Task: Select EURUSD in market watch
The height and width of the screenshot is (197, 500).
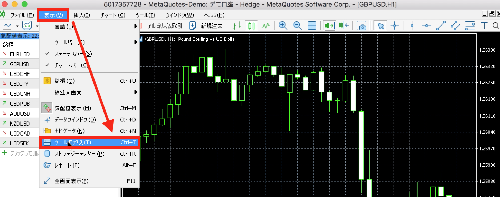Action: coord(19,54)
